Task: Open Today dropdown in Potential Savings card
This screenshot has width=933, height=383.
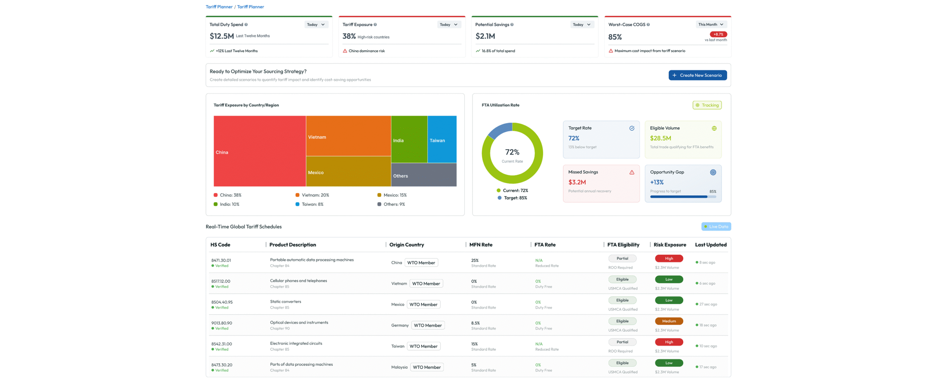Action: click(x=582, y=25)
